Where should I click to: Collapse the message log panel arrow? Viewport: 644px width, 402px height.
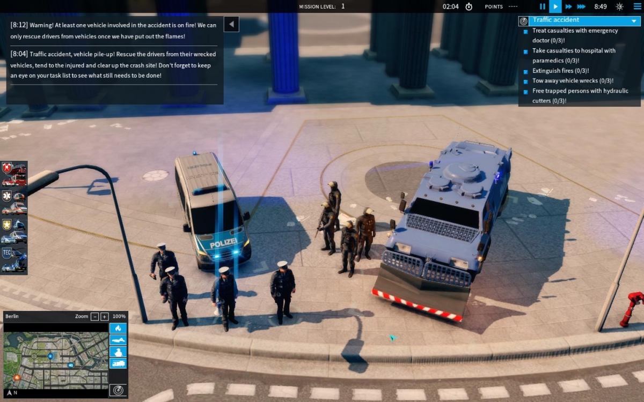[x=231, y=24]
